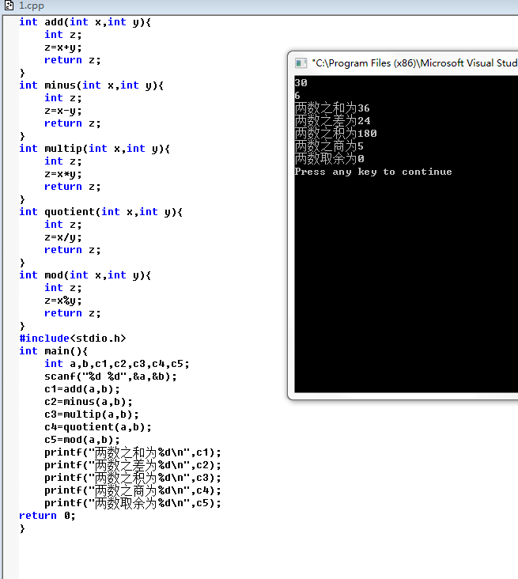
Task: Click the 'z=x*y;' code line
Action: click(63, 173)
